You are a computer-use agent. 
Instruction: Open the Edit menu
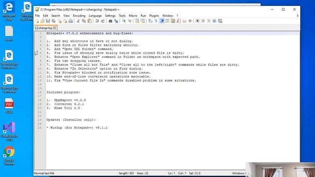click(x=45, y=16)
